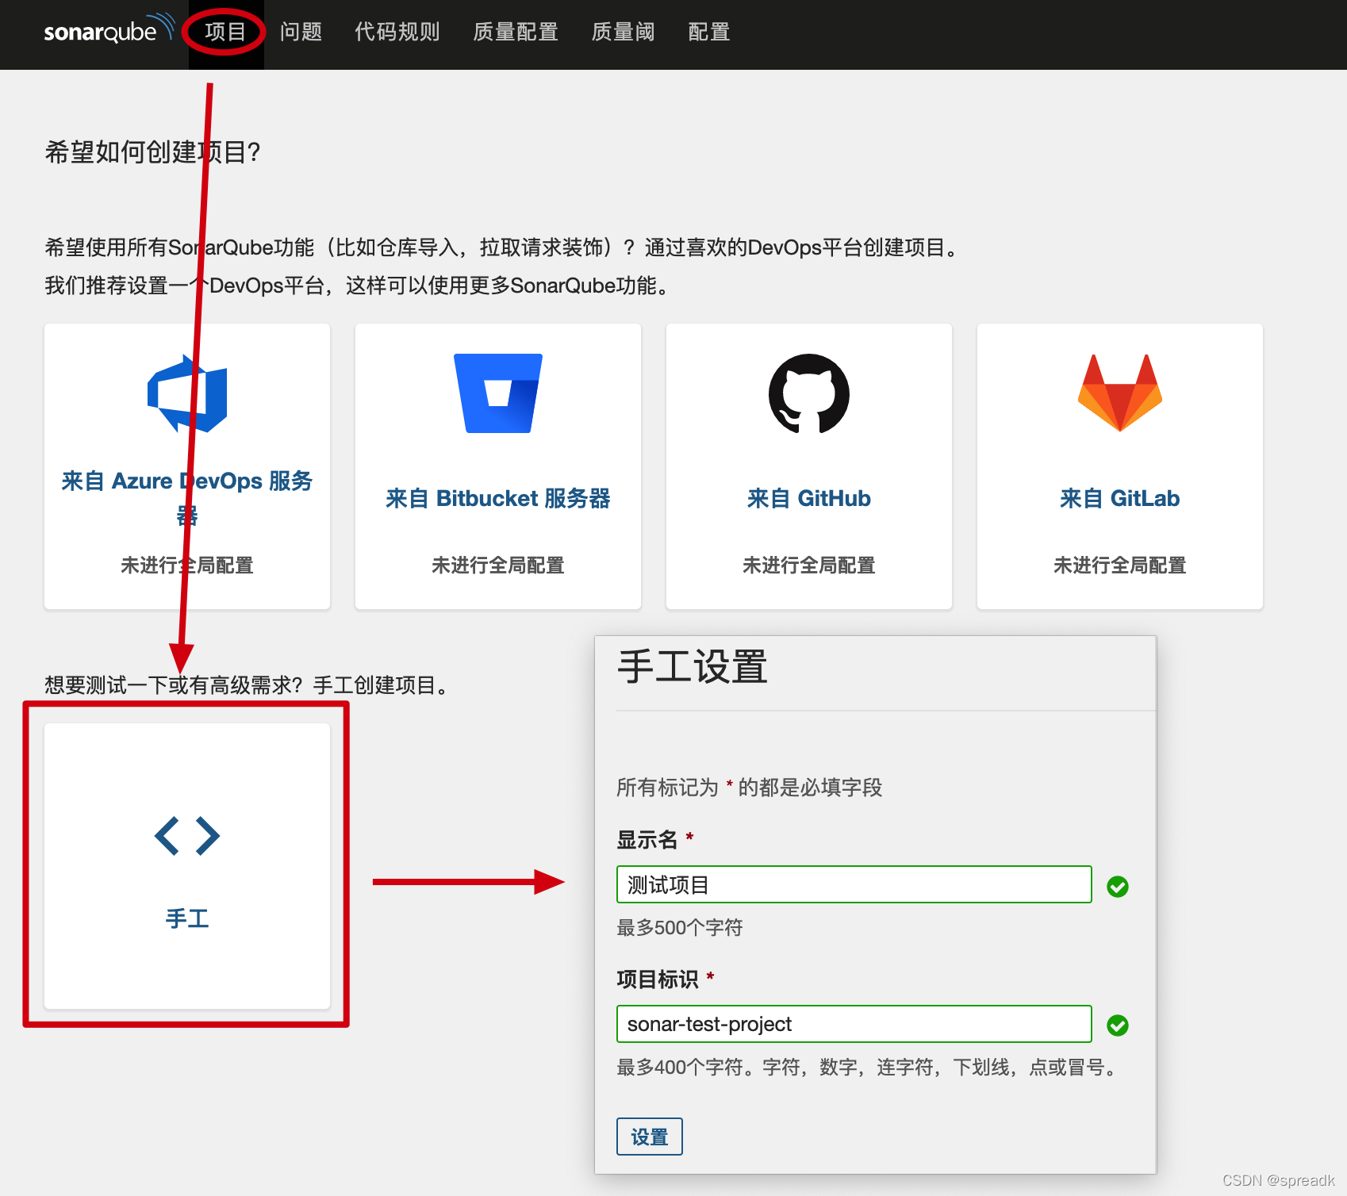The width and height of the screenshot is (1347, 1196).
Task: Open the 问题 menu item
Action: pos(301,32)
